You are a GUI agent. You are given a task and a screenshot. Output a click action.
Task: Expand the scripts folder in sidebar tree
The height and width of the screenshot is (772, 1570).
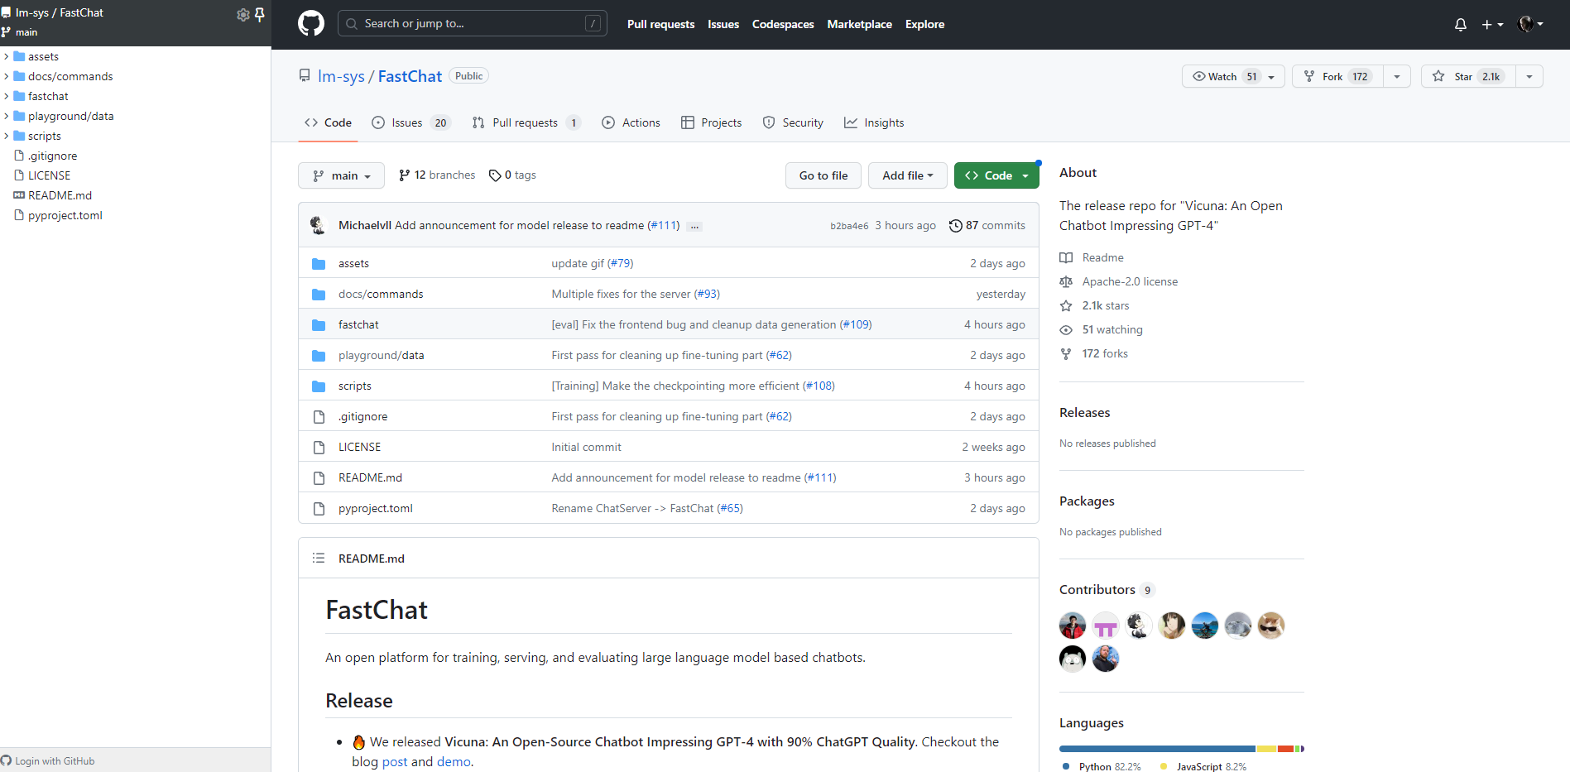6,136
